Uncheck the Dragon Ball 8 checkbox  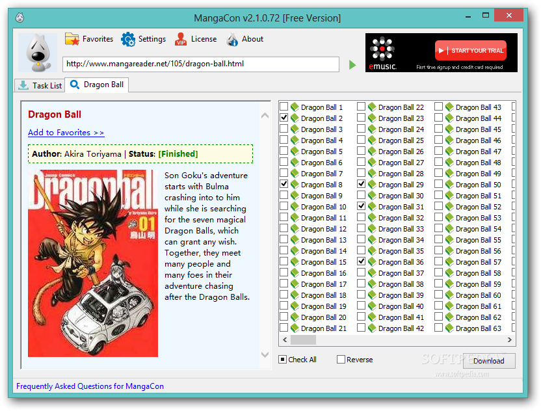pos(284,183)
